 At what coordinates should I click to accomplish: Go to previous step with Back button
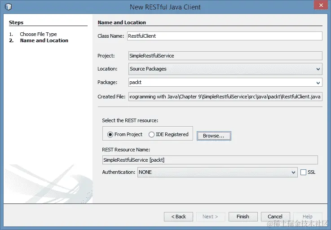tap(178, 217)
